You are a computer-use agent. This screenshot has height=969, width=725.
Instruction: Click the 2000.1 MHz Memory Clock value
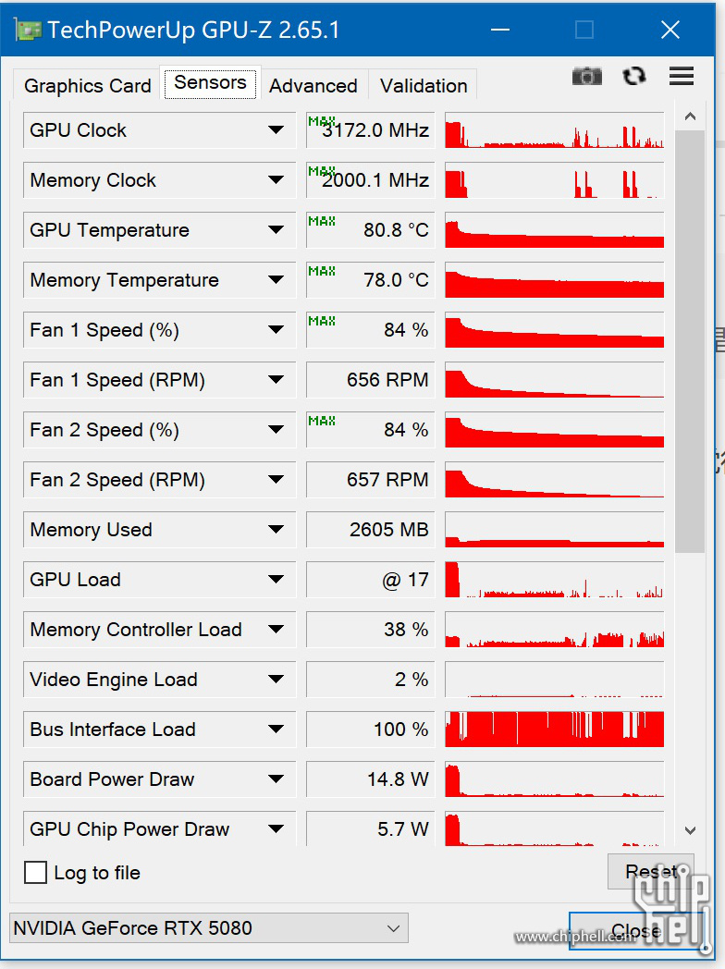[x=371, y=179]
